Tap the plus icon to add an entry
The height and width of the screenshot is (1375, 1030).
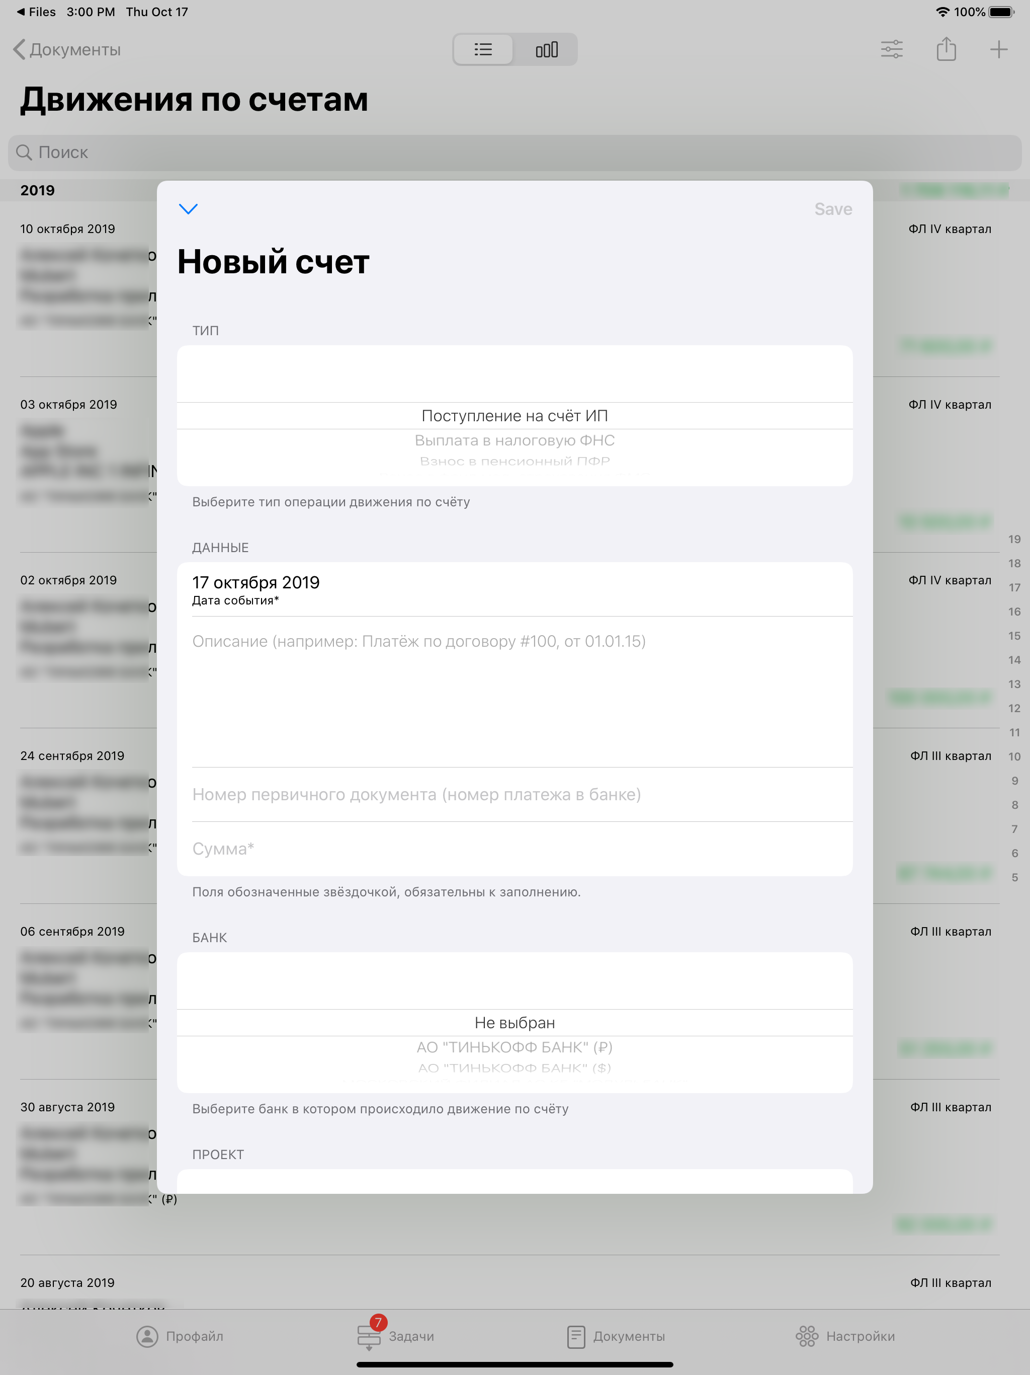(998, 49)
